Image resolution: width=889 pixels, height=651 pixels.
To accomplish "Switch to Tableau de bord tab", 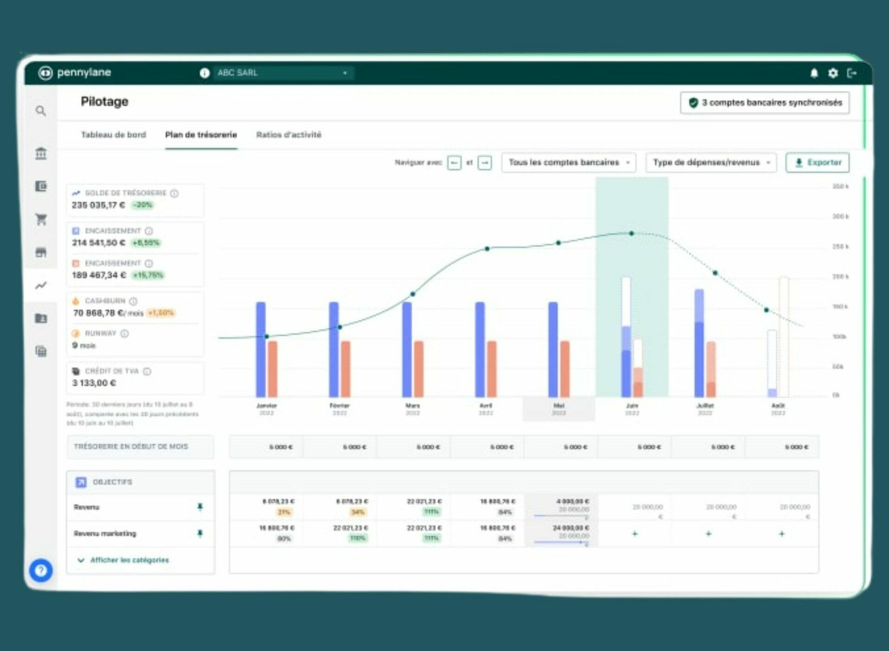I will point(113,135).
